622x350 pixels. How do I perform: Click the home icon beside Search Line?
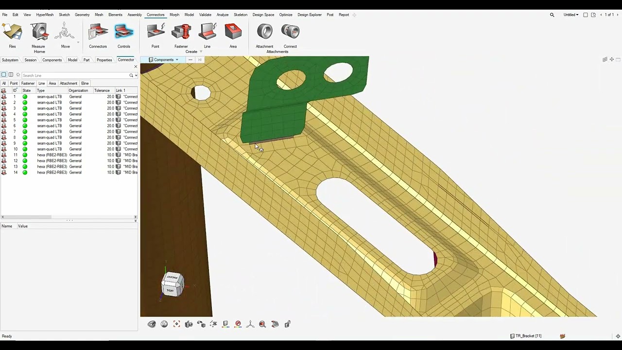18,75
